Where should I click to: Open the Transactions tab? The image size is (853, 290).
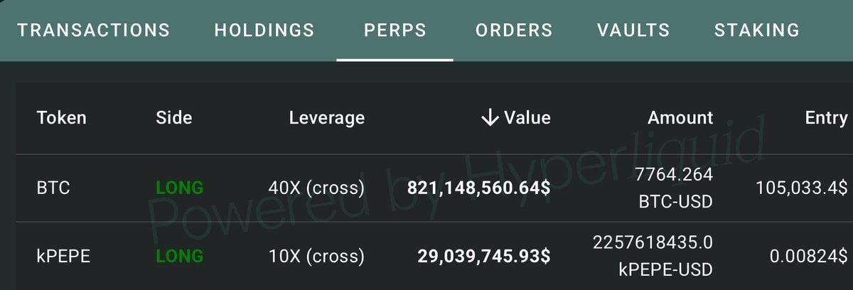(x=94, y=31)
